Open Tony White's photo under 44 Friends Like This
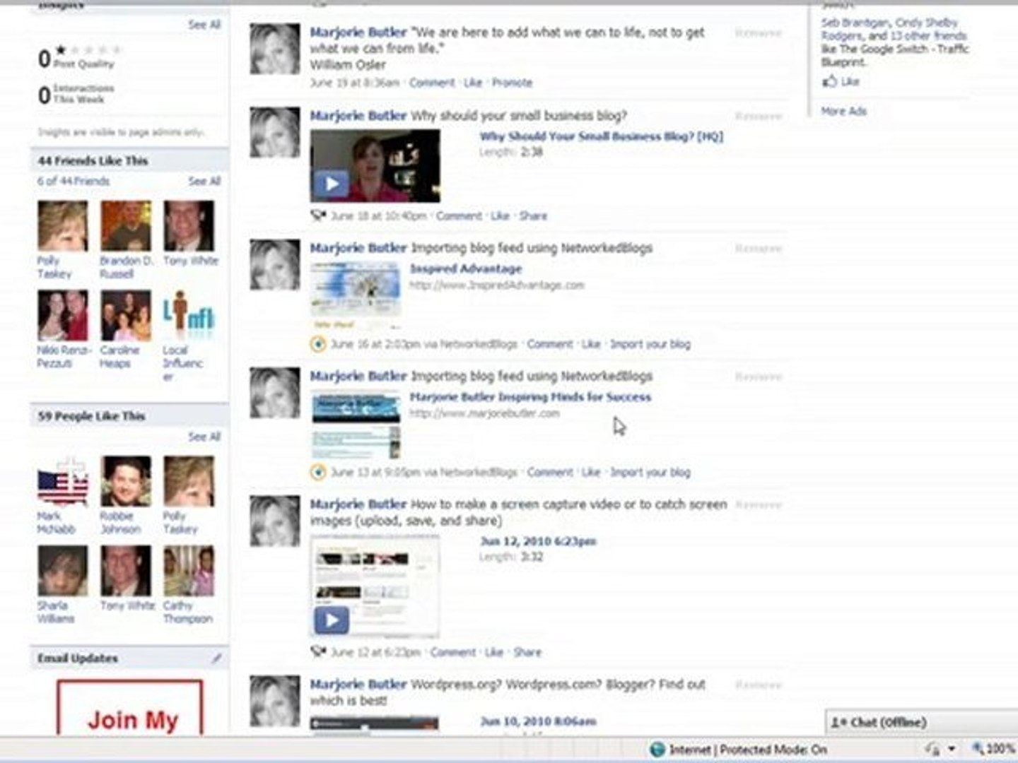Screen dimensions: 1018x763 tap(189, 226)
